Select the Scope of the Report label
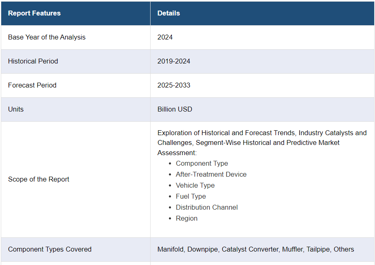Image resolution: width=375 pixels, height=265 pixels. 39,179
